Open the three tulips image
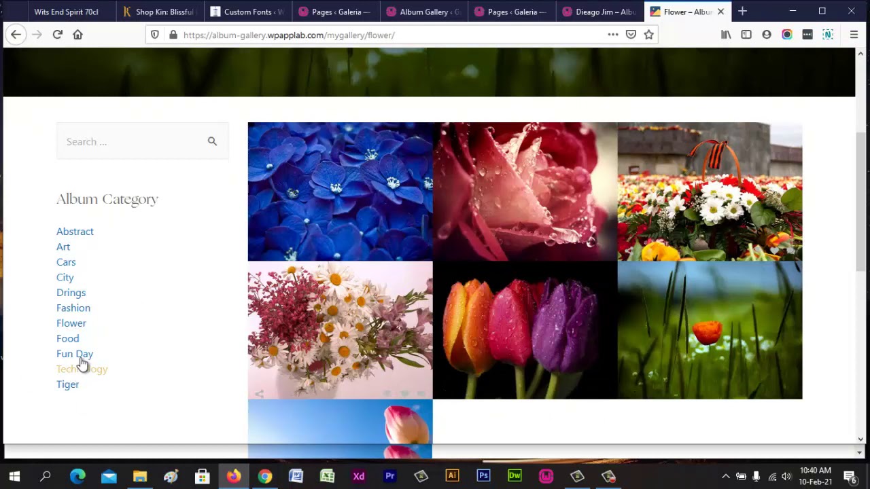 525,330
